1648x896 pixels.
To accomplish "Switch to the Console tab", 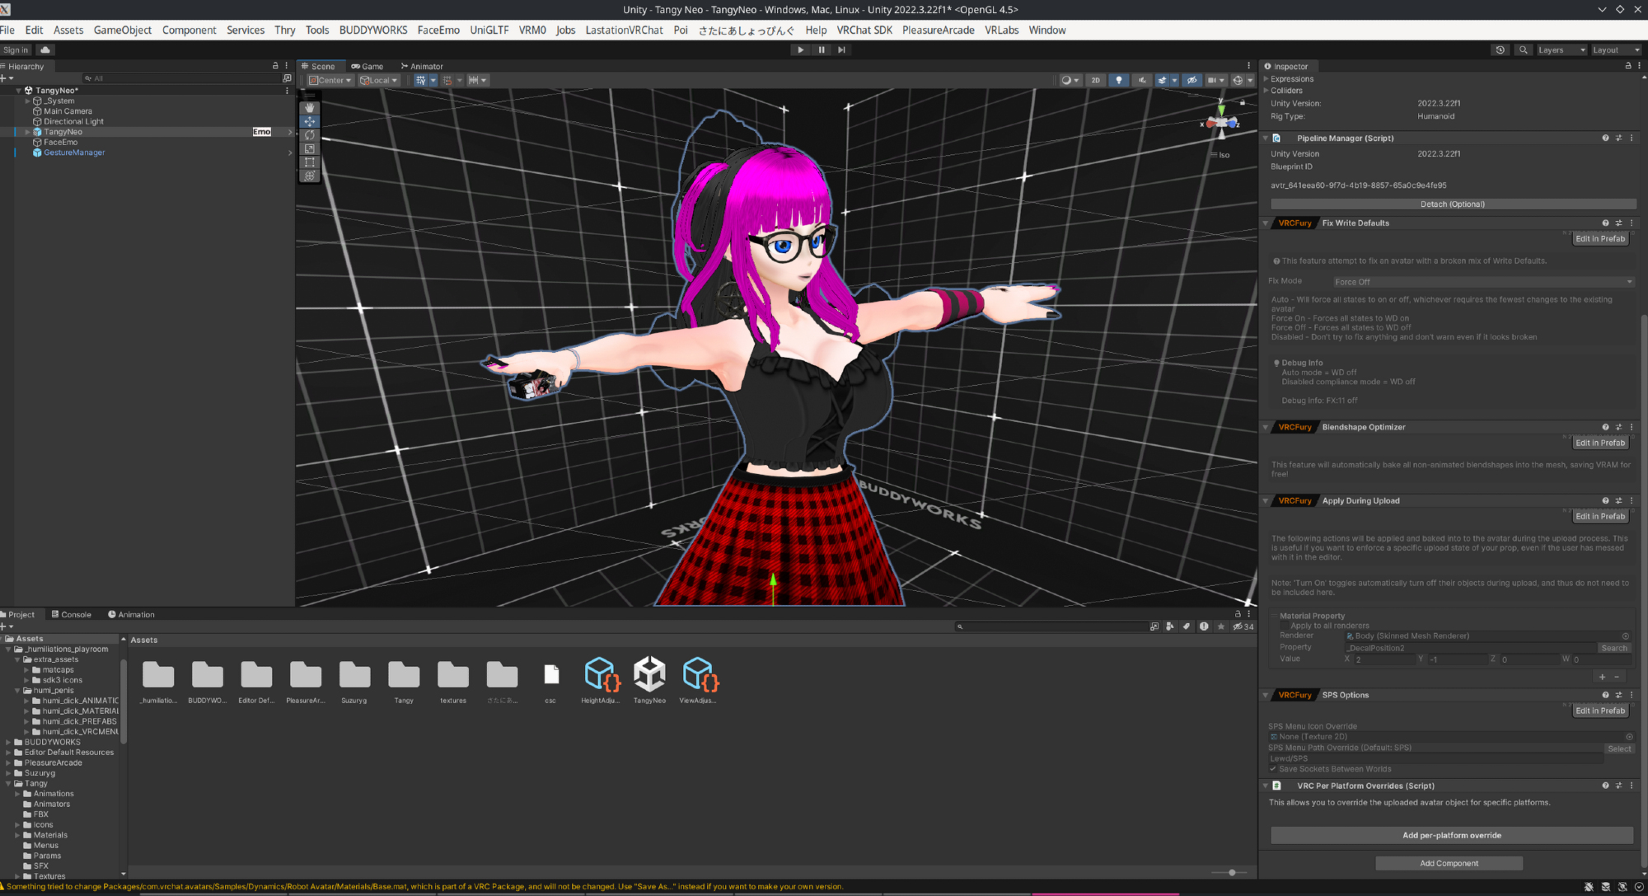I will tap(72, 614).
